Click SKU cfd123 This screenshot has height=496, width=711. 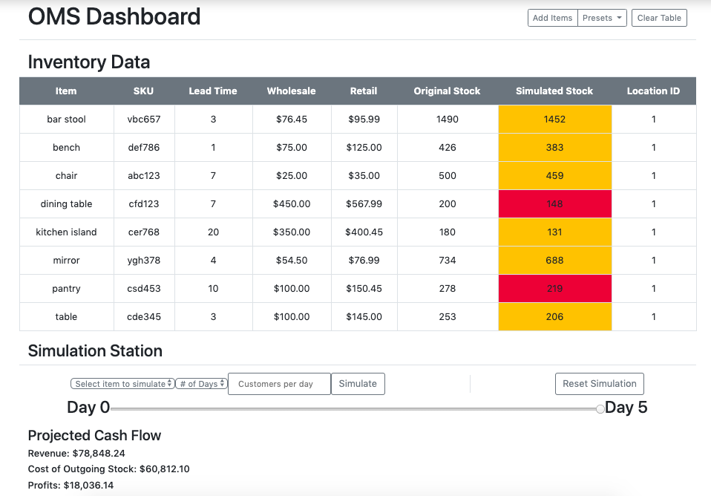tap(144, 203)
